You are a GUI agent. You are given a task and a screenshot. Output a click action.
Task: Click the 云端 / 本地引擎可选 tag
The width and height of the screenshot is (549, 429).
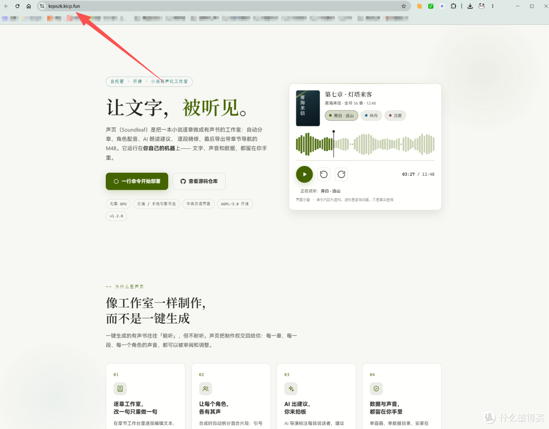coord(157,204)
